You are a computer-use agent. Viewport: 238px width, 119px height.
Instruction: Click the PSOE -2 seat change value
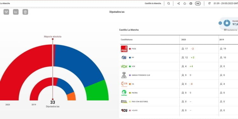pos(192,49)
